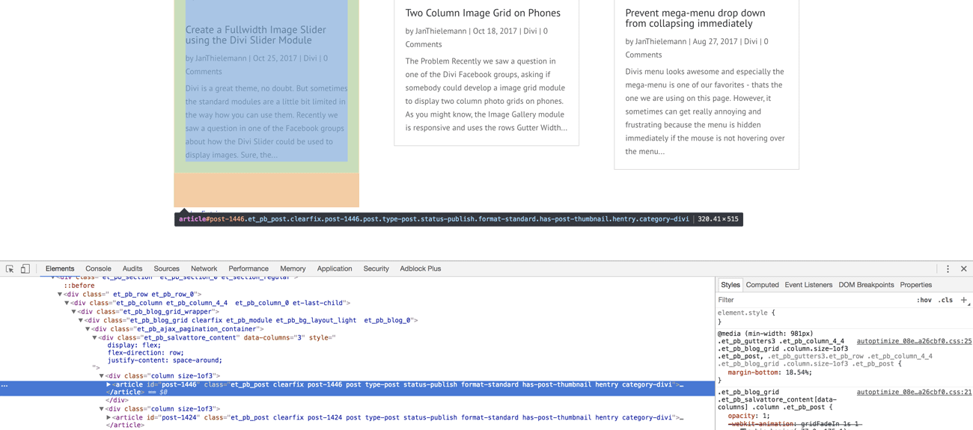Show the Event Listeners tab

808,285
